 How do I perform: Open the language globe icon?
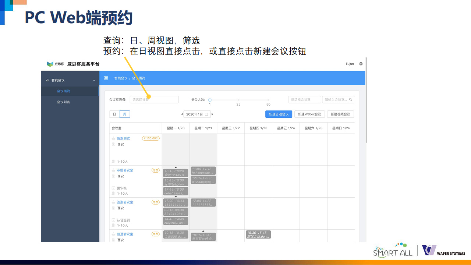pos(361,64)
